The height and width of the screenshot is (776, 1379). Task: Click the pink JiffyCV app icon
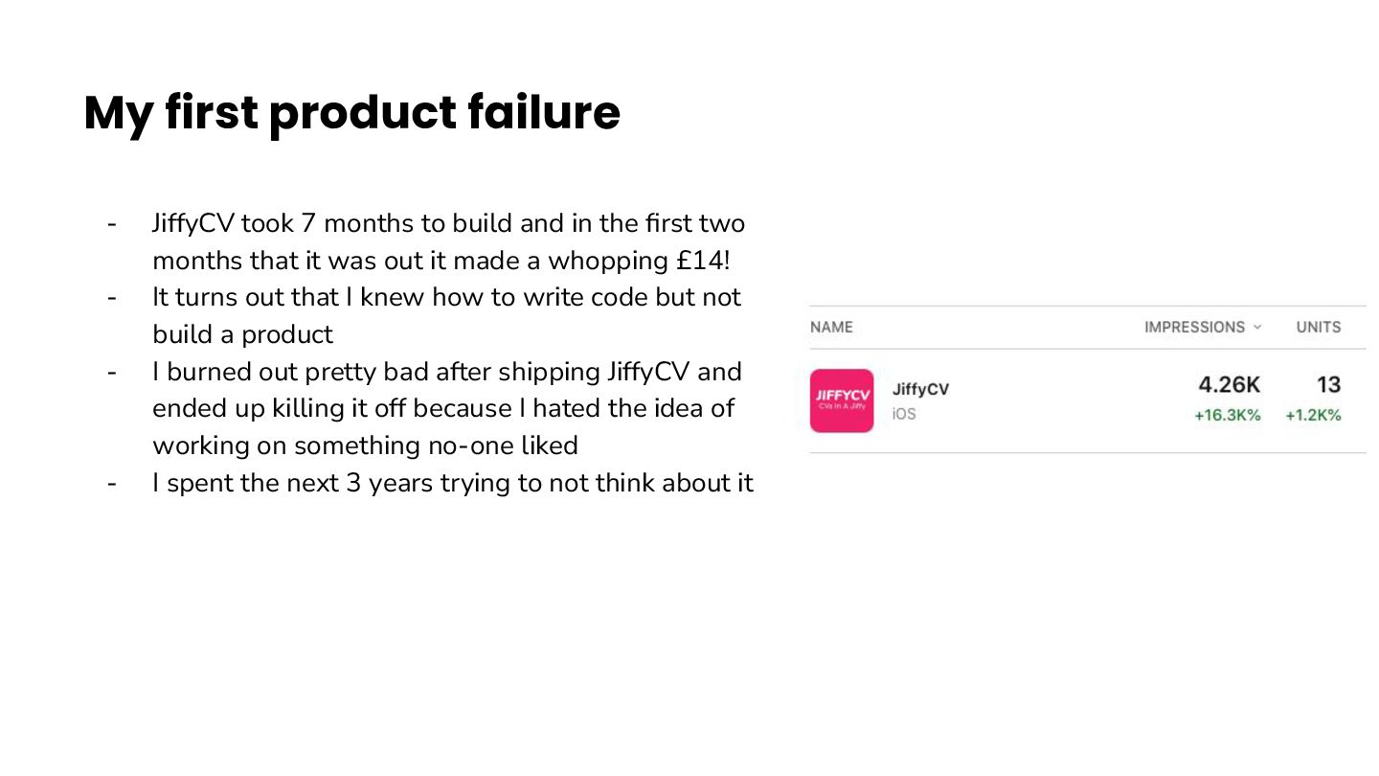(842, 400)
